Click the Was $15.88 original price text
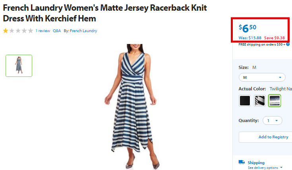Viewport: 292px width, 170px height. coord(250,38)
